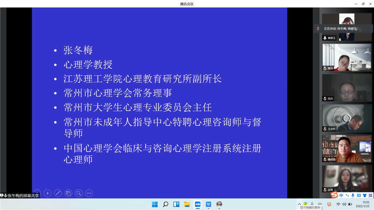Click slide line 江苏理工学院心理教育研究所副所长
This screenshot has height=210, width=374.
[x=143, y=79]
